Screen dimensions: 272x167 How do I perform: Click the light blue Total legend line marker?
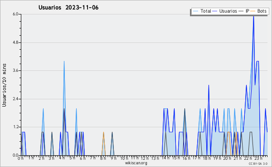195,11
